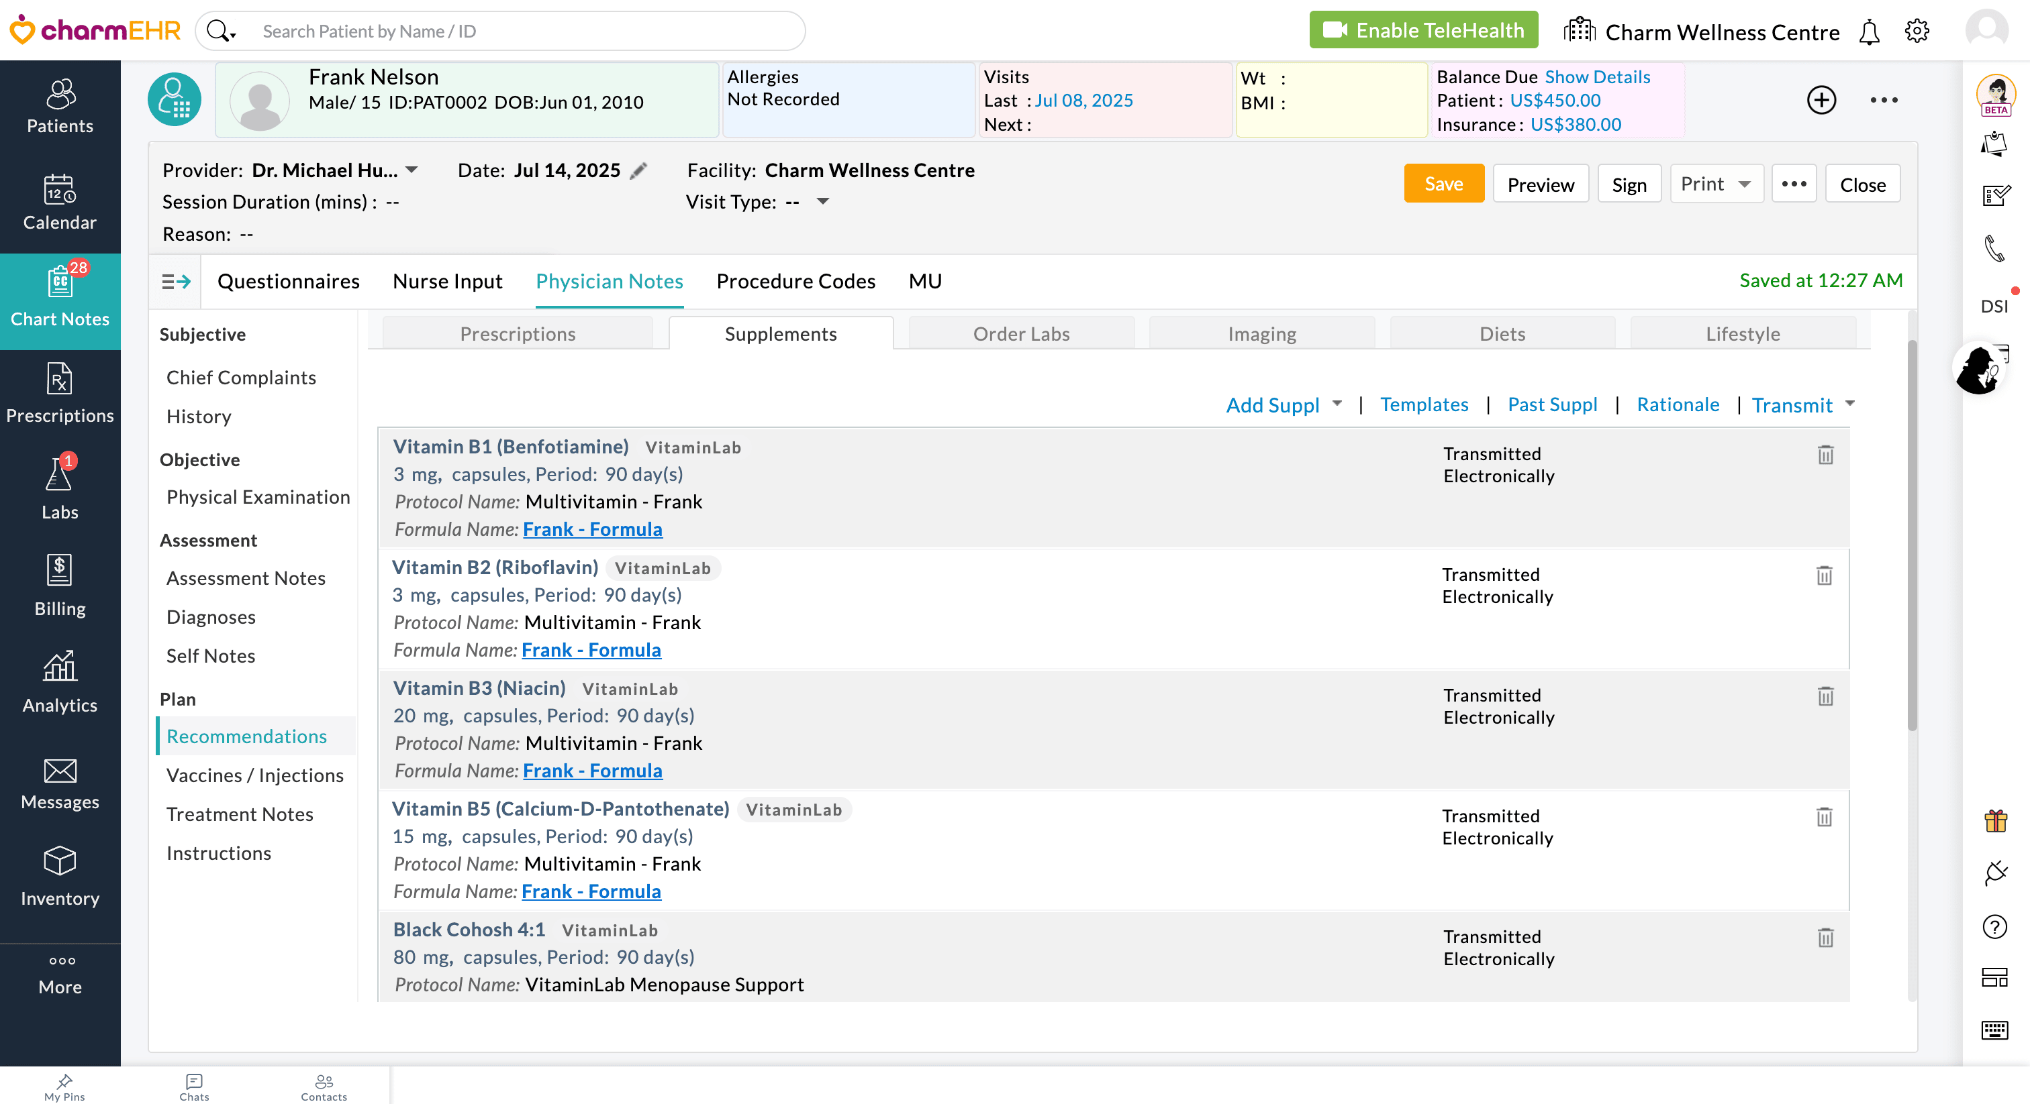Expand the Provider dropdown for Dr. Michael
Screen dimensions: 2030x1104
pos(412,169)
